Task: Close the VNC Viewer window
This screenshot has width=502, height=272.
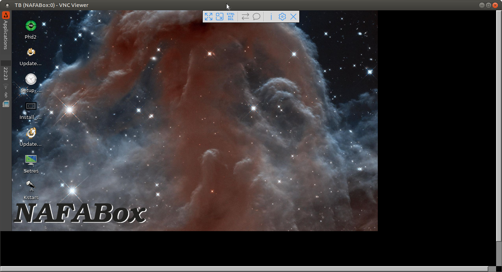Action: pos(495,5)
